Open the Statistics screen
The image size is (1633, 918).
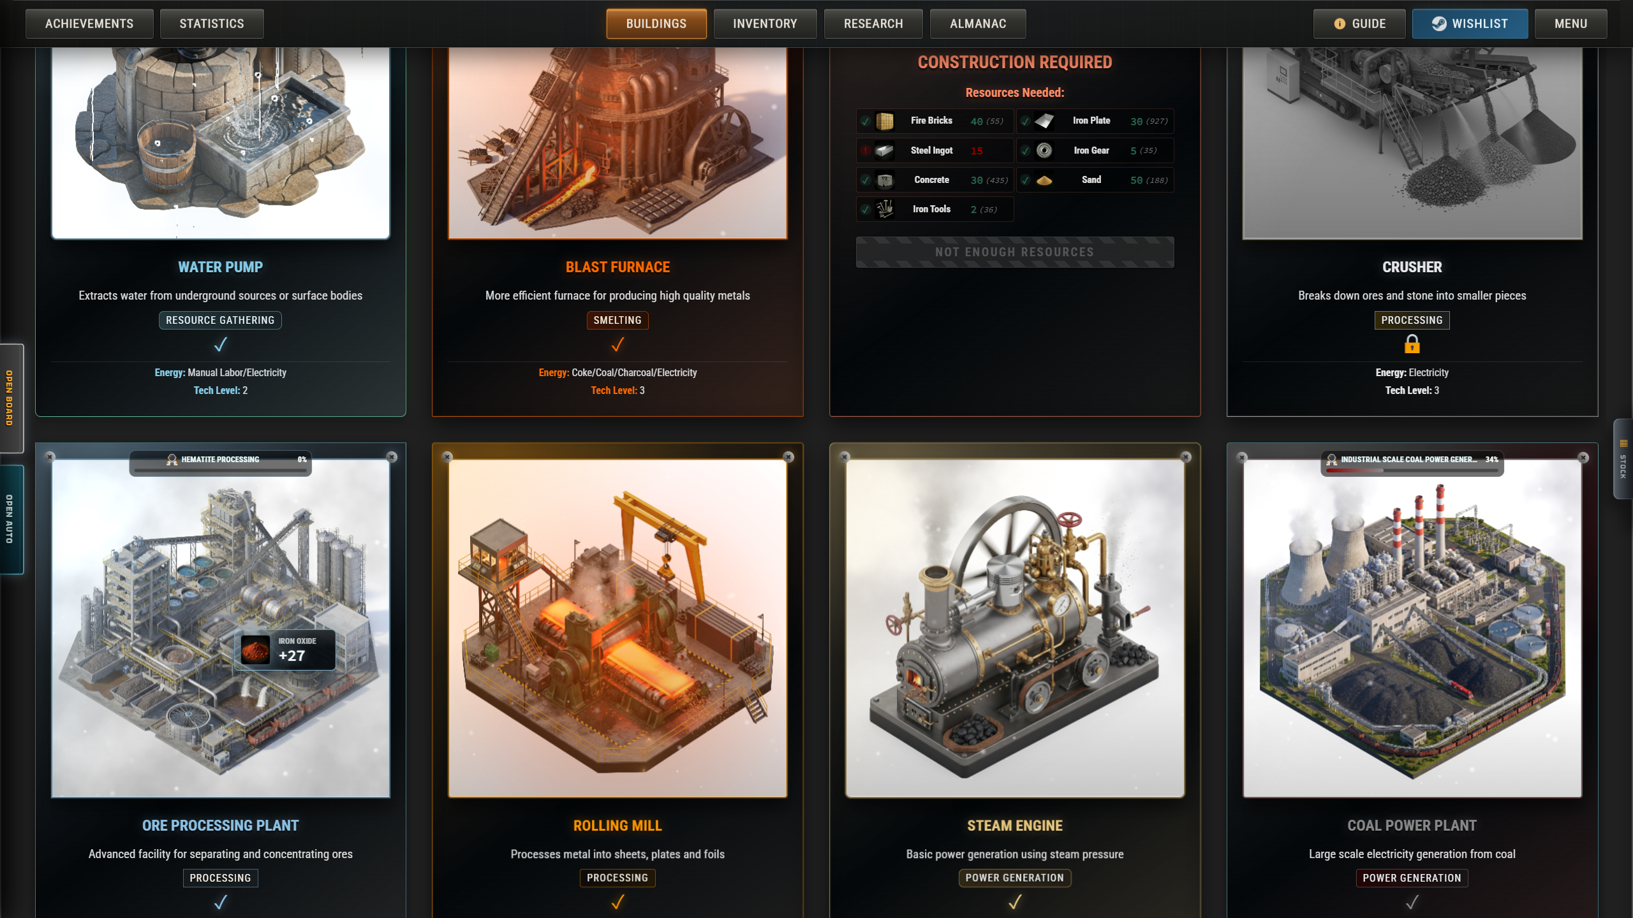(212, 24)
